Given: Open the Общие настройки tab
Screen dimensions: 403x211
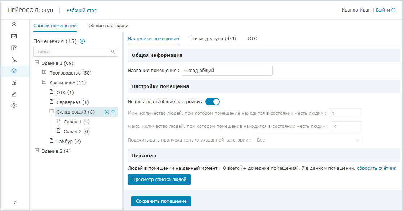Looking at the screenshot, I should click(108, 26).
